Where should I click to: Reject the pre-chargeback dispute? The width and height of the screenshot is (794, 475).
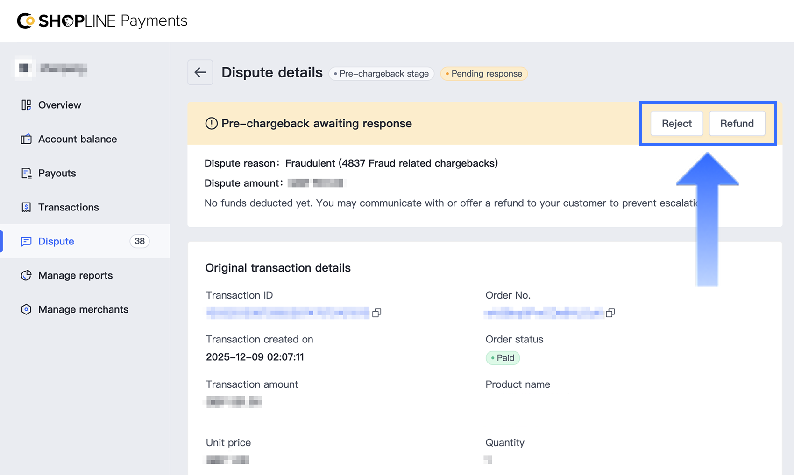coord(676,124)
